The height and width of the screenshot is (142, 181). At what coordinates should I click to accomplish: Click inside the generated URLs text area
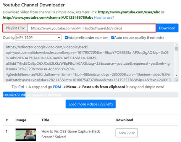[x=89, y=62]
